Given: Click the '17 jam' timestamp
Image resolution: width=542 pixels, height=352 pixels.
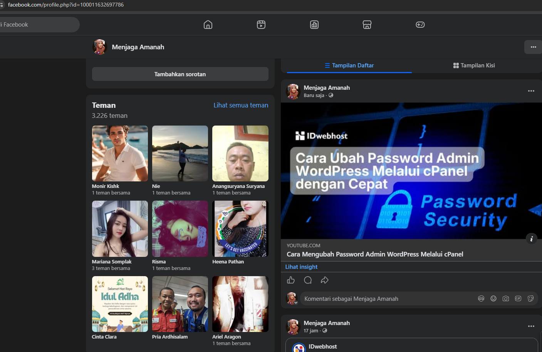Looking at the screenshot, I should pos(311,331).
